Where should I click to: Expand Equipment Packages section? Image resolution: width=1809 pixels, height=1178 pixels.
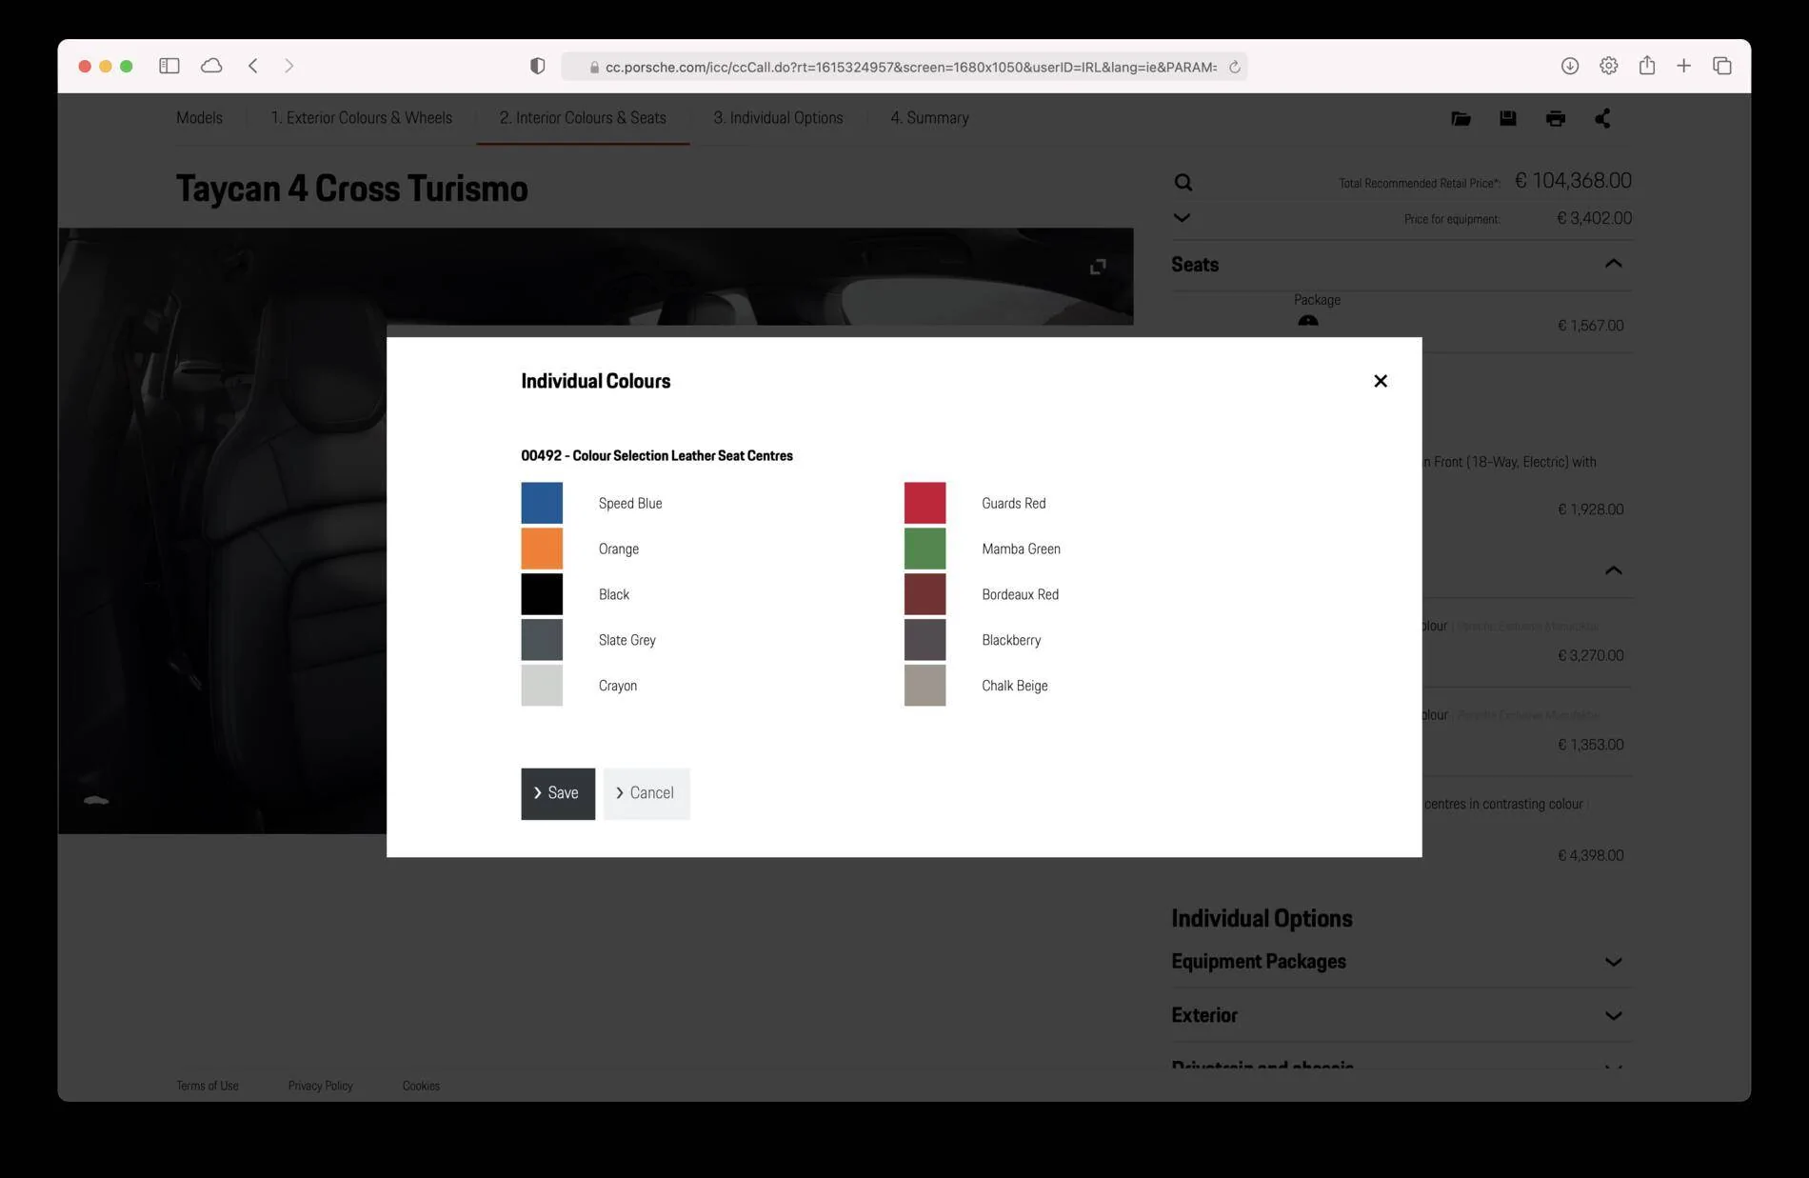point(1613,962)
